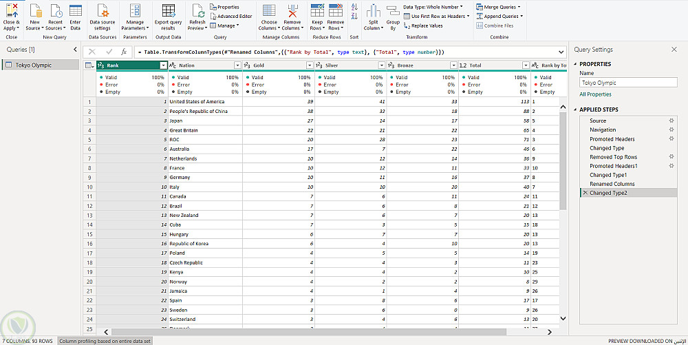The width and height of the screenshot is (688, 345).
Task: Click the Keep Rows icon
Action: click(317, 10)
